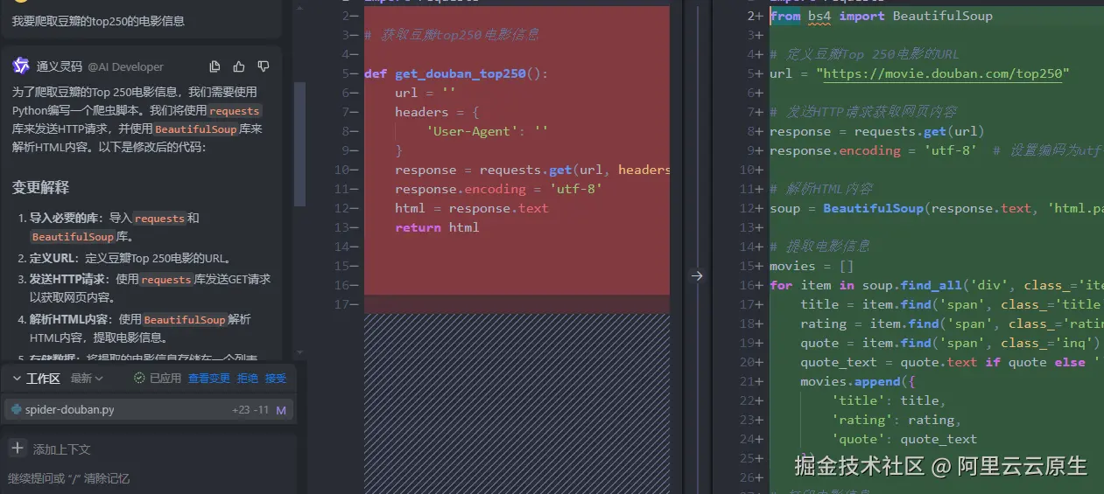Click 拒绝 to reject changes
This screenshot has height=494, width=1104.
[248, 379]
